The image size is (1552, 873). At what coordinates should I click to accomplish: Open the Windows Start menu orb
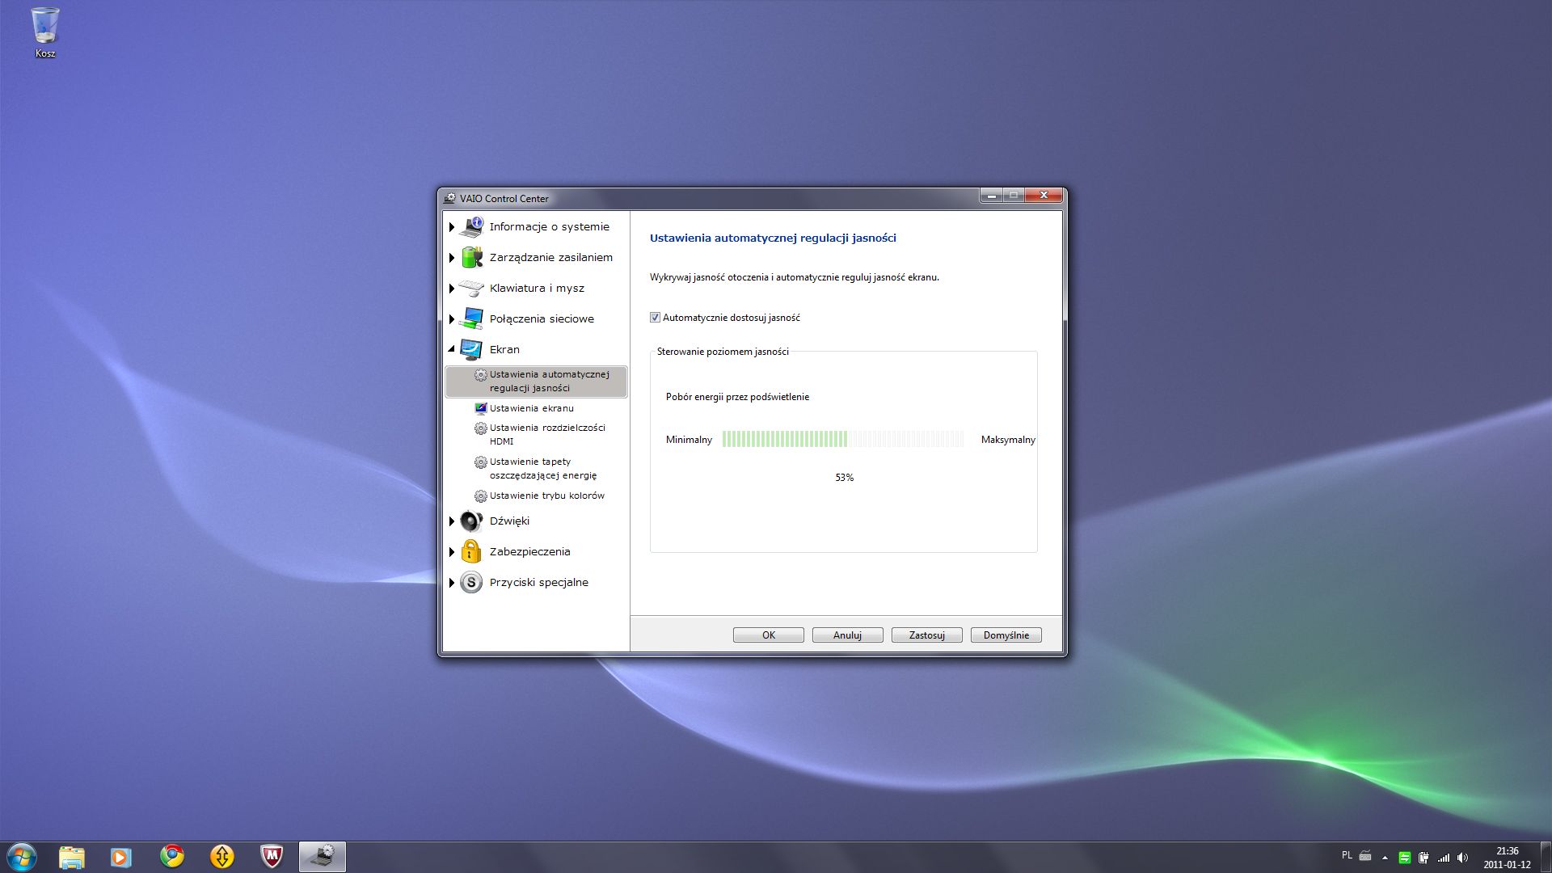[x=22, y=857]
